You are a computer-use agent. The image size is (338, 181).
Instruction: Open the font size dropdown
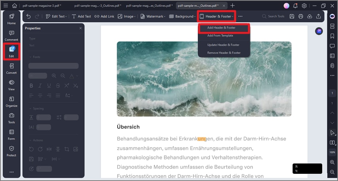tap(38, 76)
